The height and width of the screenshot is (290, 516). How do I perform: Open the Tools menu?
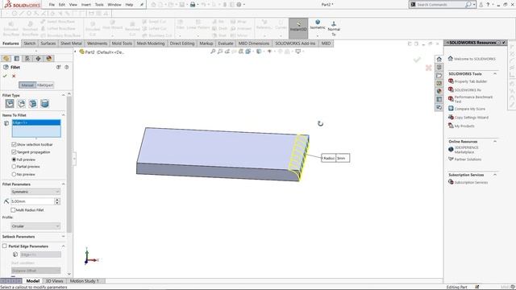99,5
